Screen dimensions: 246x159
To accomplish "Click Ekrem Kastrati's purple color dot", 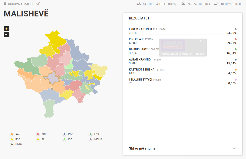I will pyautogui.click(x=235, y=29).
